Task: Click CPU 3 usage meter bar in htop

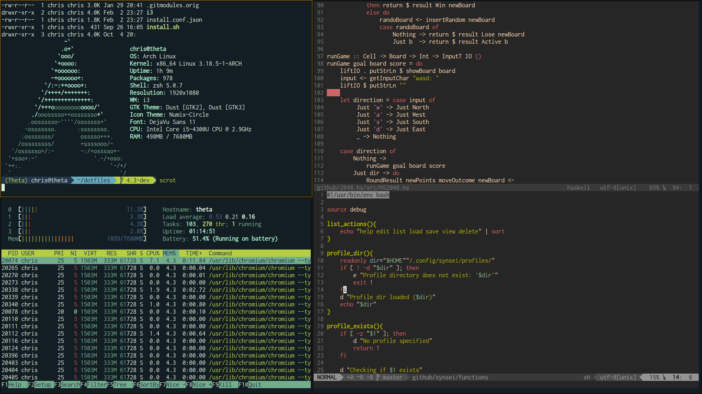Action: coord(82,231)
